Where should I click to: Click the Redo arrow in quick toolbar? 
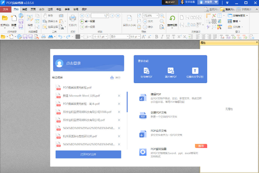pos(68,37)
